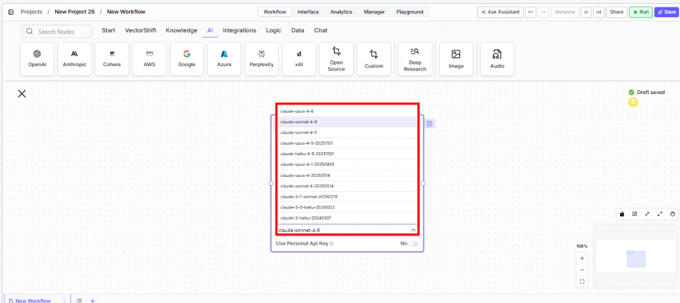Select claude-opus-4-6 from list
The image size is (680, 303).
tap(347, 111)
